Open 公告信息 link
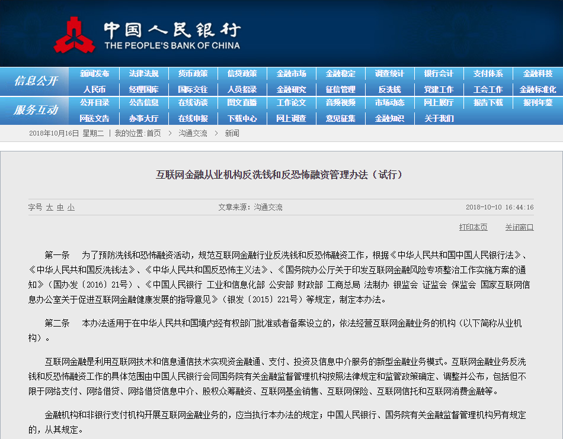The image size is (563, 439). coord(143,102)
